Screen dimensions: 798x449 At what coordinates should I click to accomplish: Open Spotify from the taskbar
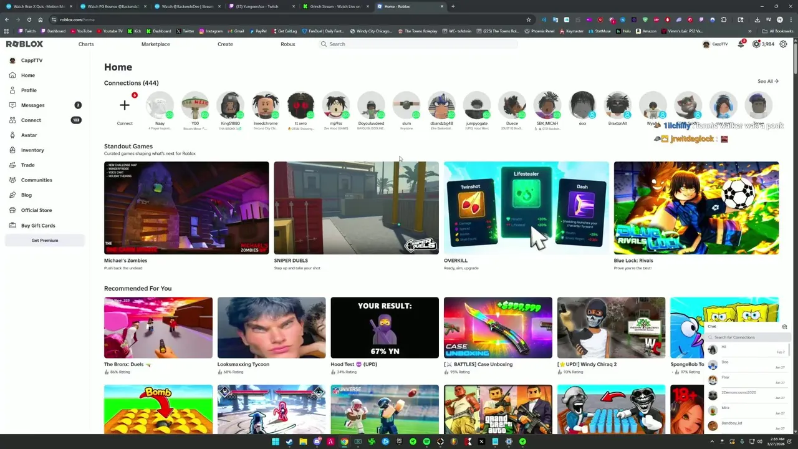(x=426, y=442)
